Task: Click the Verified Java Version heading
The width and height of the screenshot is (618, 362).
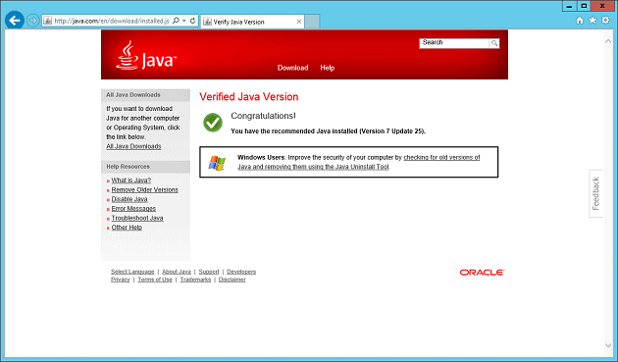Action: [249, 97]
